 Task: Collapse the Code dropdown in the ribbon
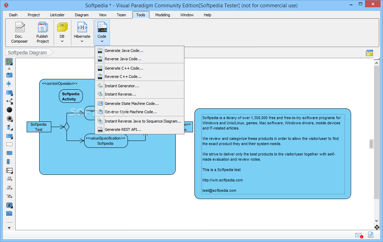(x=102, y=33)
